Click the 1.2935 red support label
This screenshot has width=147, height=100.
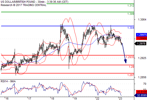coord(130,57)
